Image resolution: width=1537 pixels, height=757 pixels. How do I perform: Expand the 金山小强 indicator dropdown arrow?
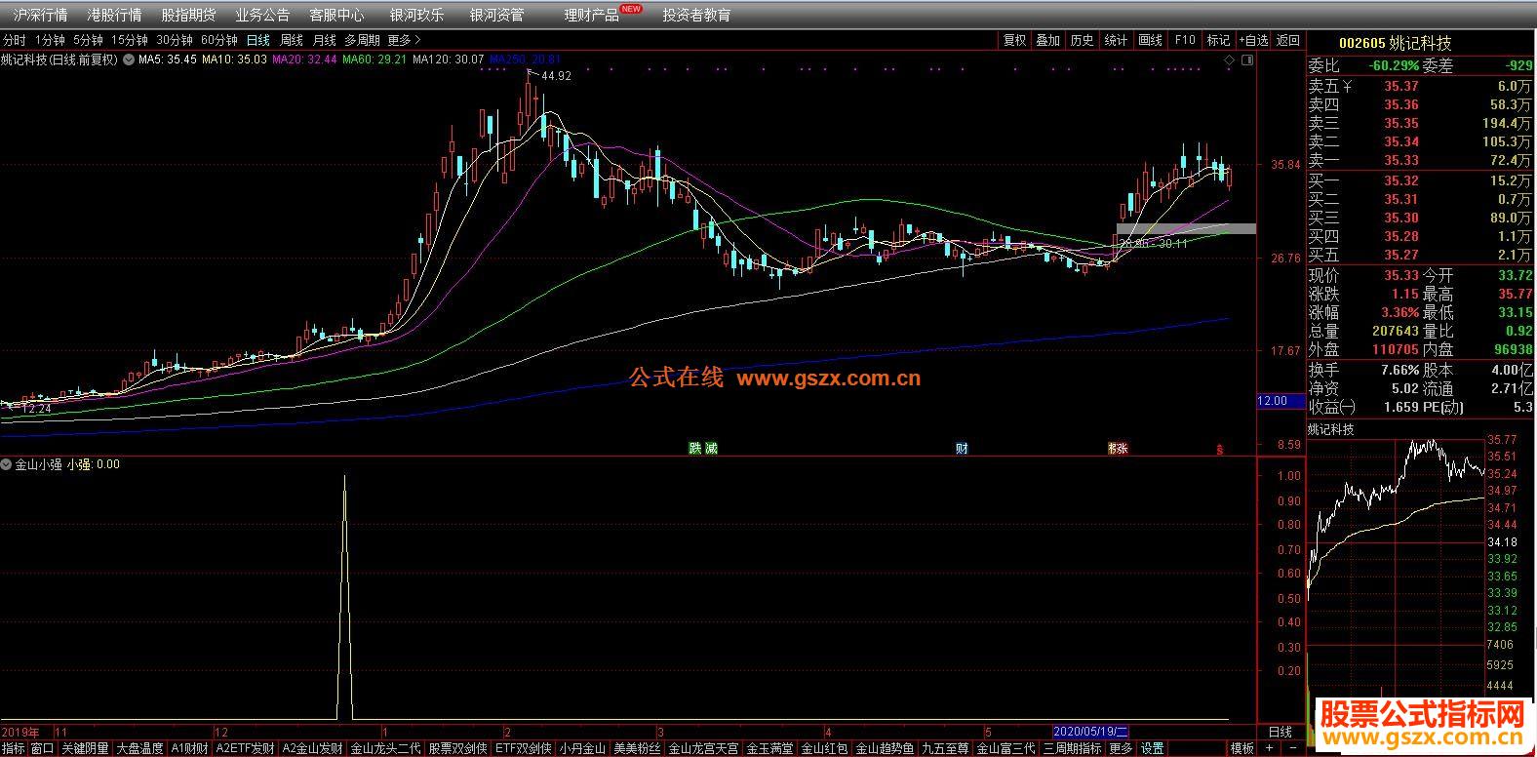[x=6, y=464]
